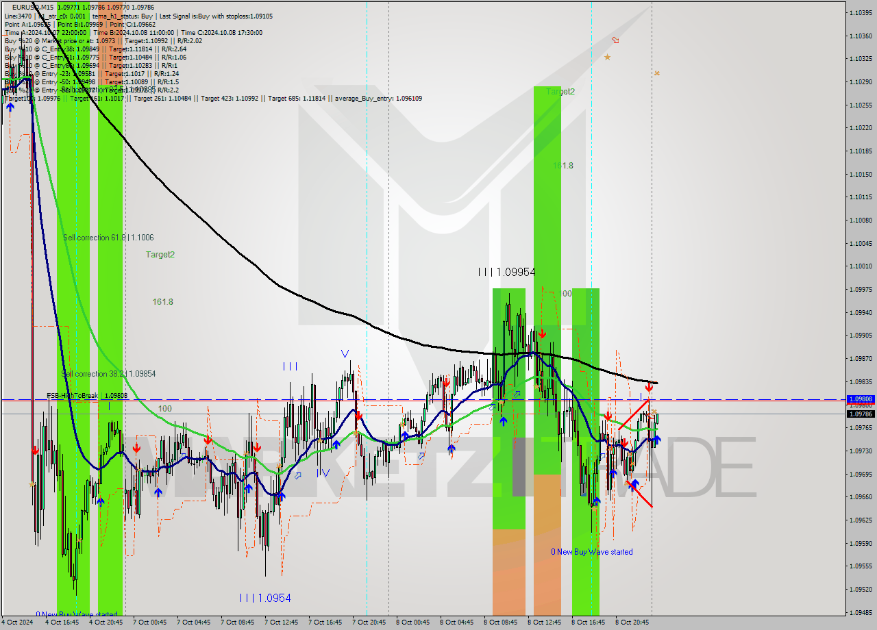Click the '100' Fibonacci label near 7 Oct 00:45
877x630 pixels.
click(x=165, y=409)
